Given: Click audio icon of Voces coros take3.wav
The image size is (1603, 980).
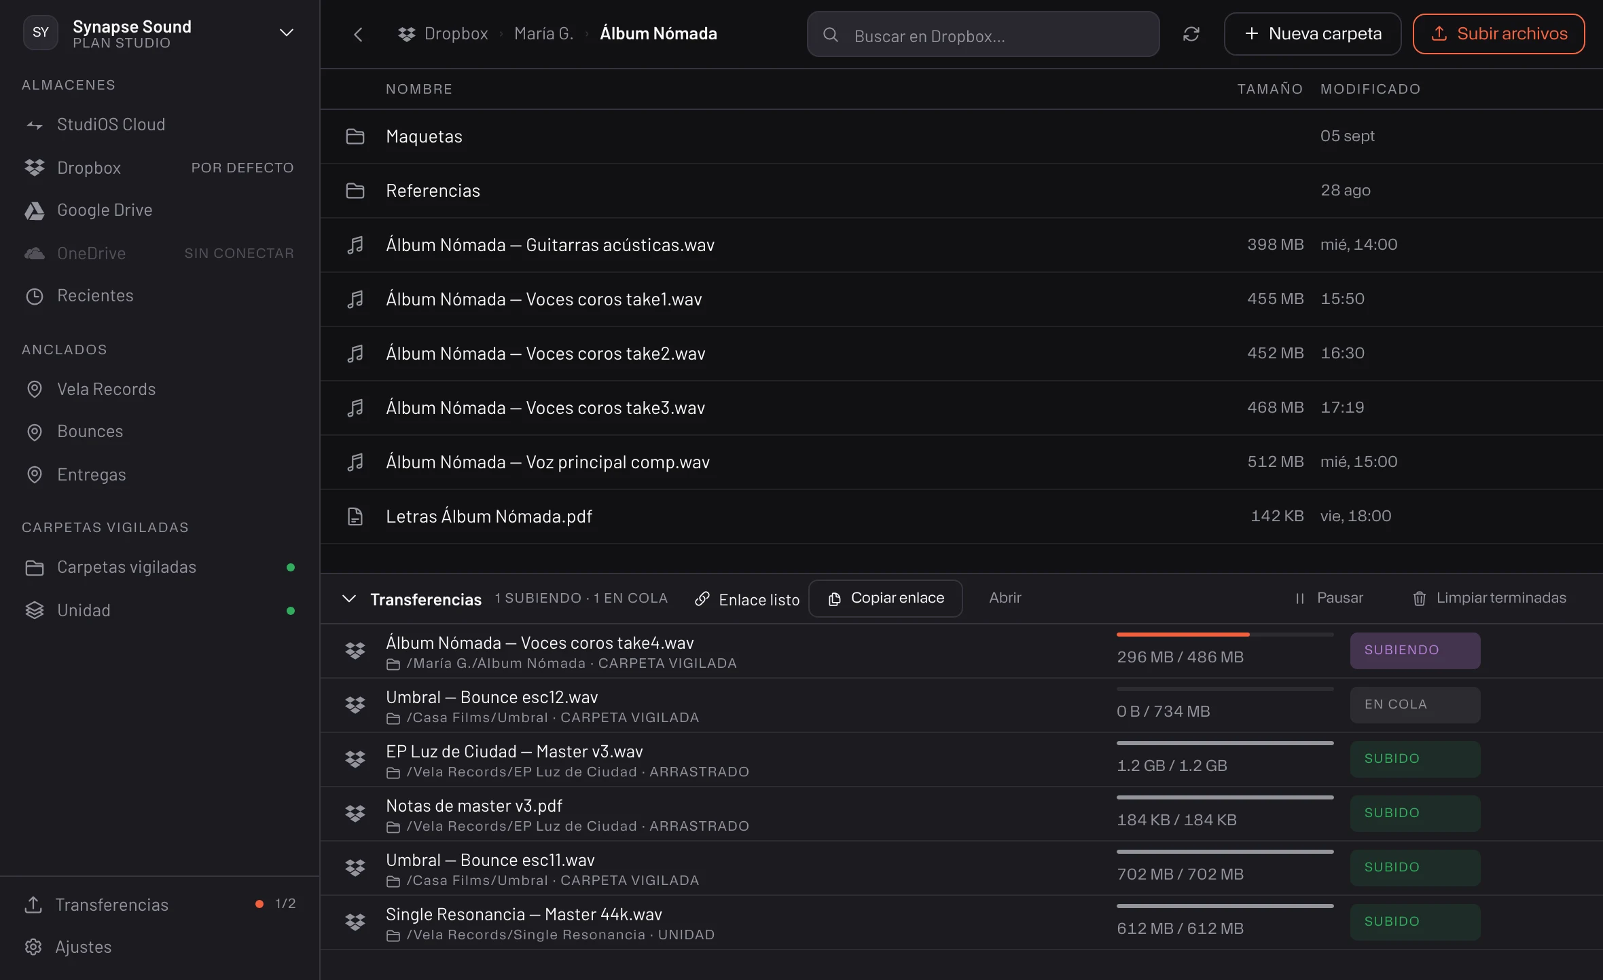Looking at the screenshot, I should [355, 408].
